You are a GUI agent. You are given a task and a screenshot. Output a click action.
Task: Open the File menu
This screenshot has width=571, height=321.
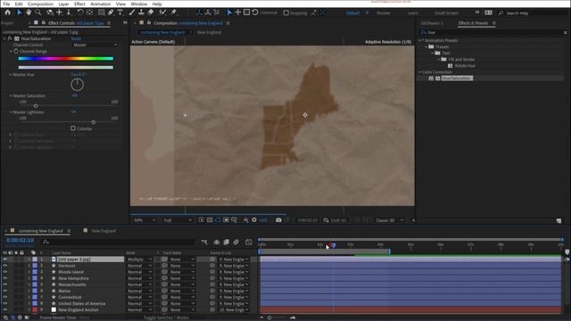coord(6,4)
